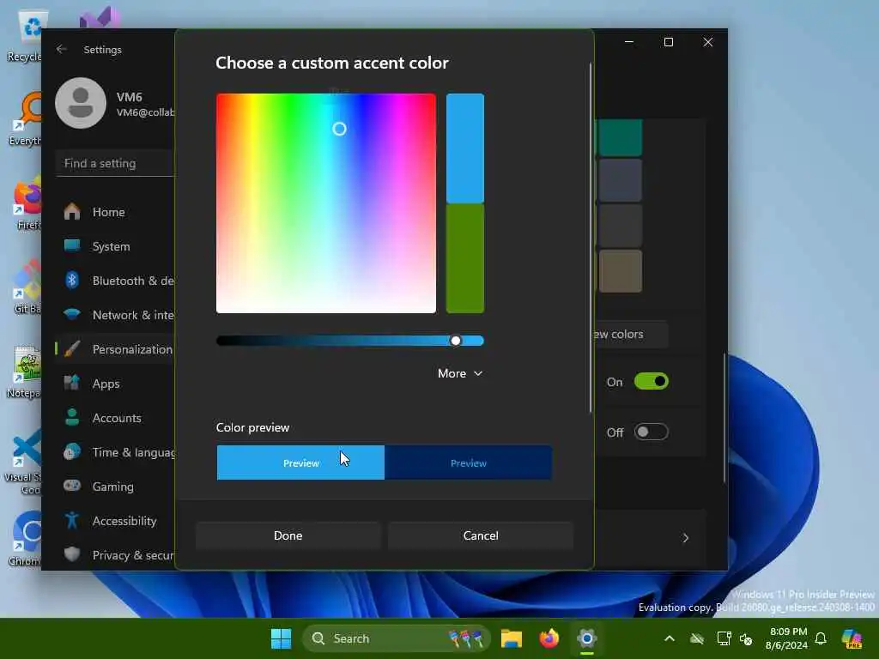Click the dark blue Preview box
Image resolution: width=879 pixels, height=659 pixels.
tap(468, 463)
